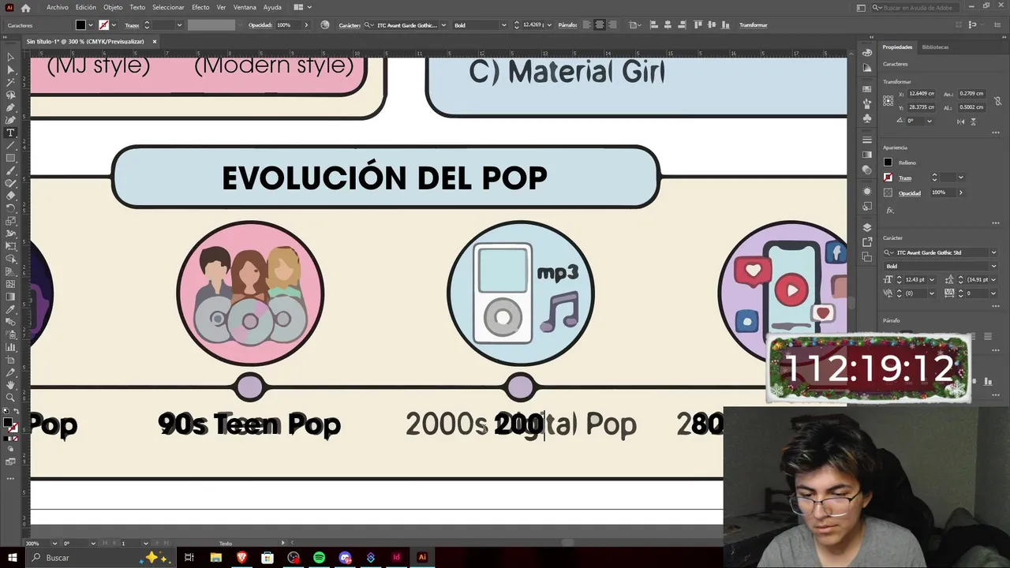Align text left in Párrafo controls

pyautogui.click(x=586, y=25)
